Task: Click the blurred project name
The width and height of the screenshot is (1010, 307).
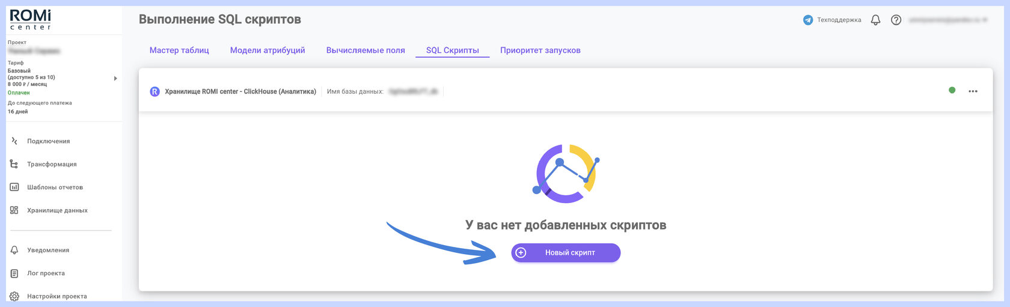Action: click(x=34, y=51)
